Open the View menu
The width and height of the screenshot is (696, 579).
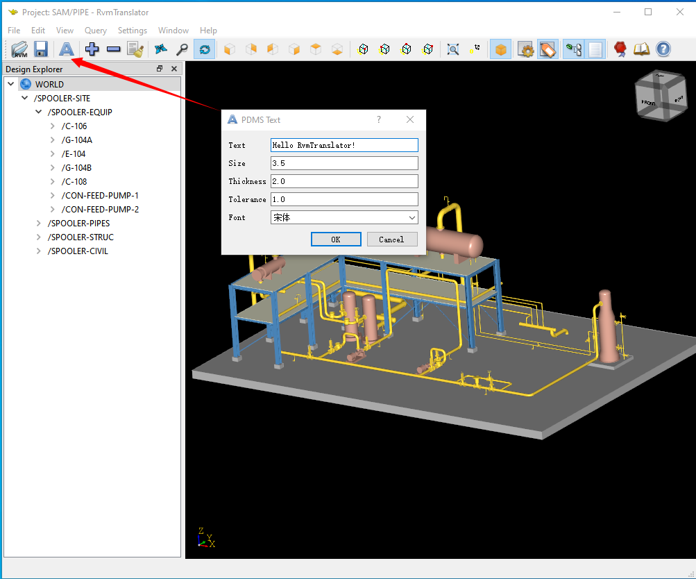pos(65,30)
